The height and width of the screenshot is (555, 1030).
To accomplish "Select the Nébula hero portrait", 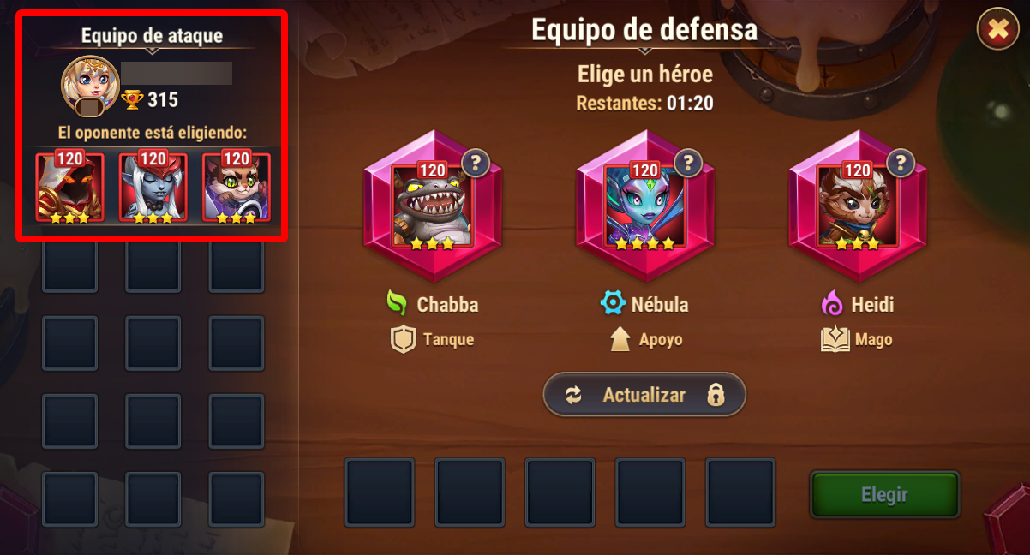I will click(x=644, y=206).
